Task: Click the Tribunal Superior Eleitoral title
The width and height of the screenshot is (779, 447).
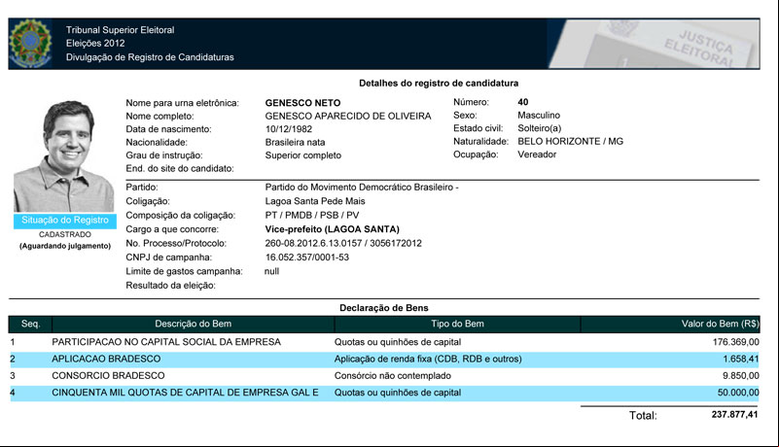Action: (x=121, y=30)
